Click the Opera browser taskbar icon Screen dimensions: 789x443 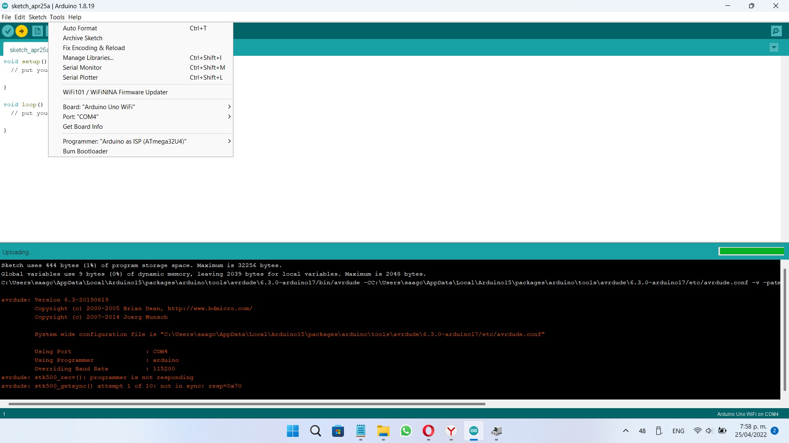tap(428, 431)
